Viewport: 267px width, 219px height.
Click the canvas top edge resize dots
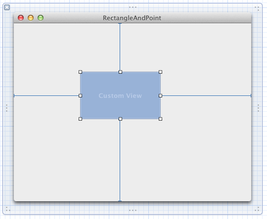(x=133, y=7)
